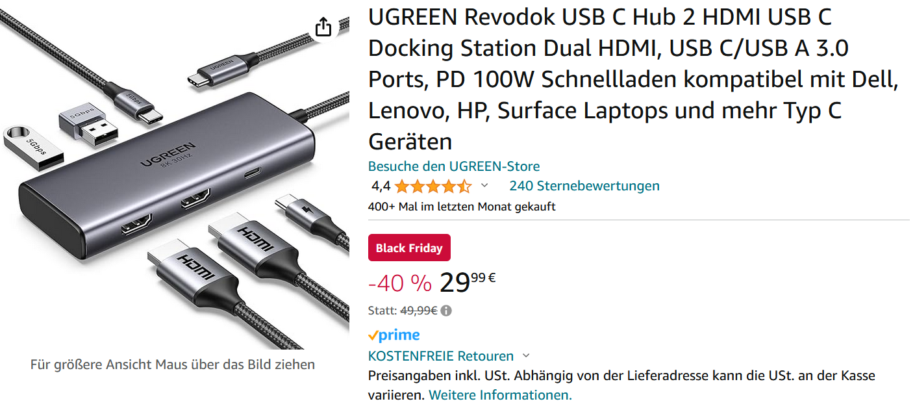Click the 'Für größere Ansicht' caption text
Screen dimensions: 915x410
click(173, 365)
